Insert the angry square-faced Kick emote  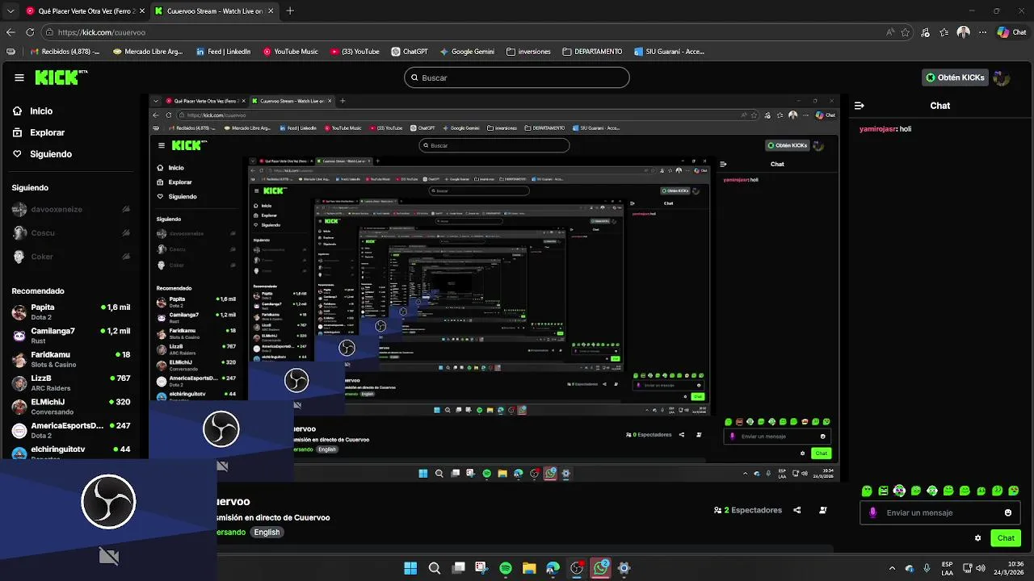tap(884, 491)
